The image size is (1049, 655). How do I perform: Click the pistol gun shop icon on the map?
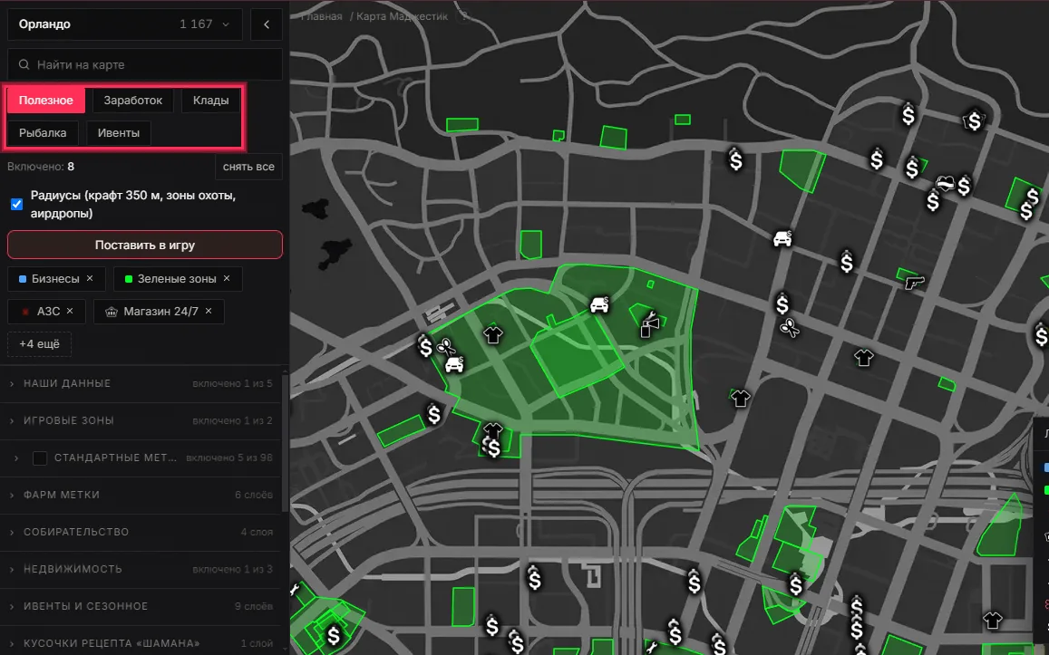(914, 282)
